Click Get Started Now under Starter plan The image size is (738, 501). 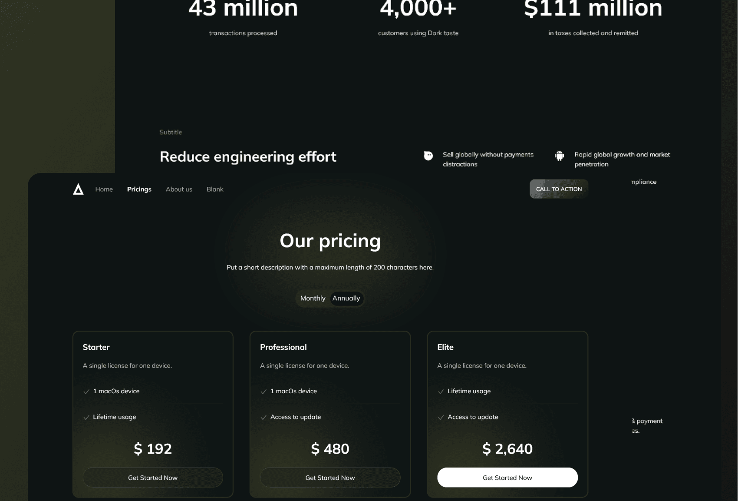153,478
